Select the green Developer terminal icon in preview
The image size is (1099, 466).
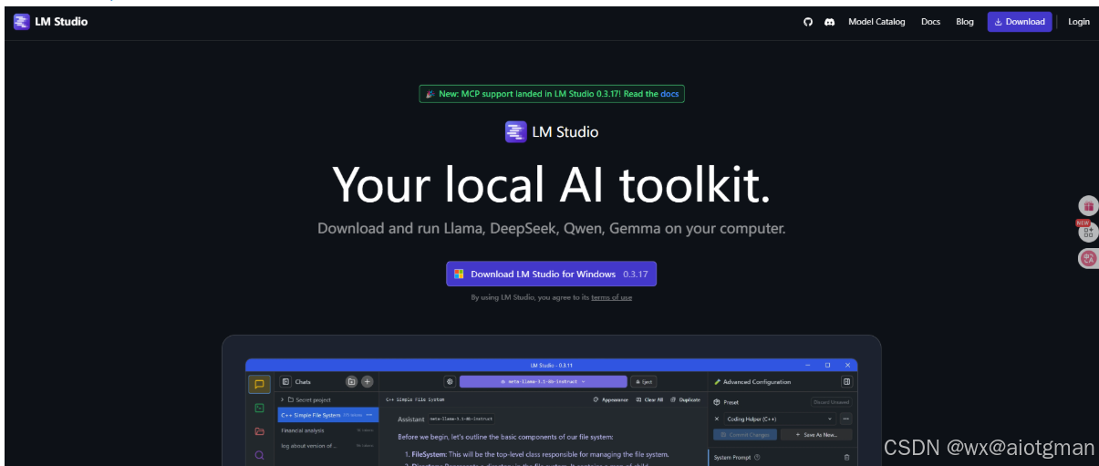click(259, 408)
